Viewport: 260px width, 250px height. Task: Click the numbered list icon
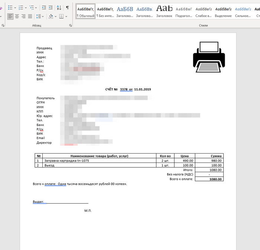coord(21,7)
